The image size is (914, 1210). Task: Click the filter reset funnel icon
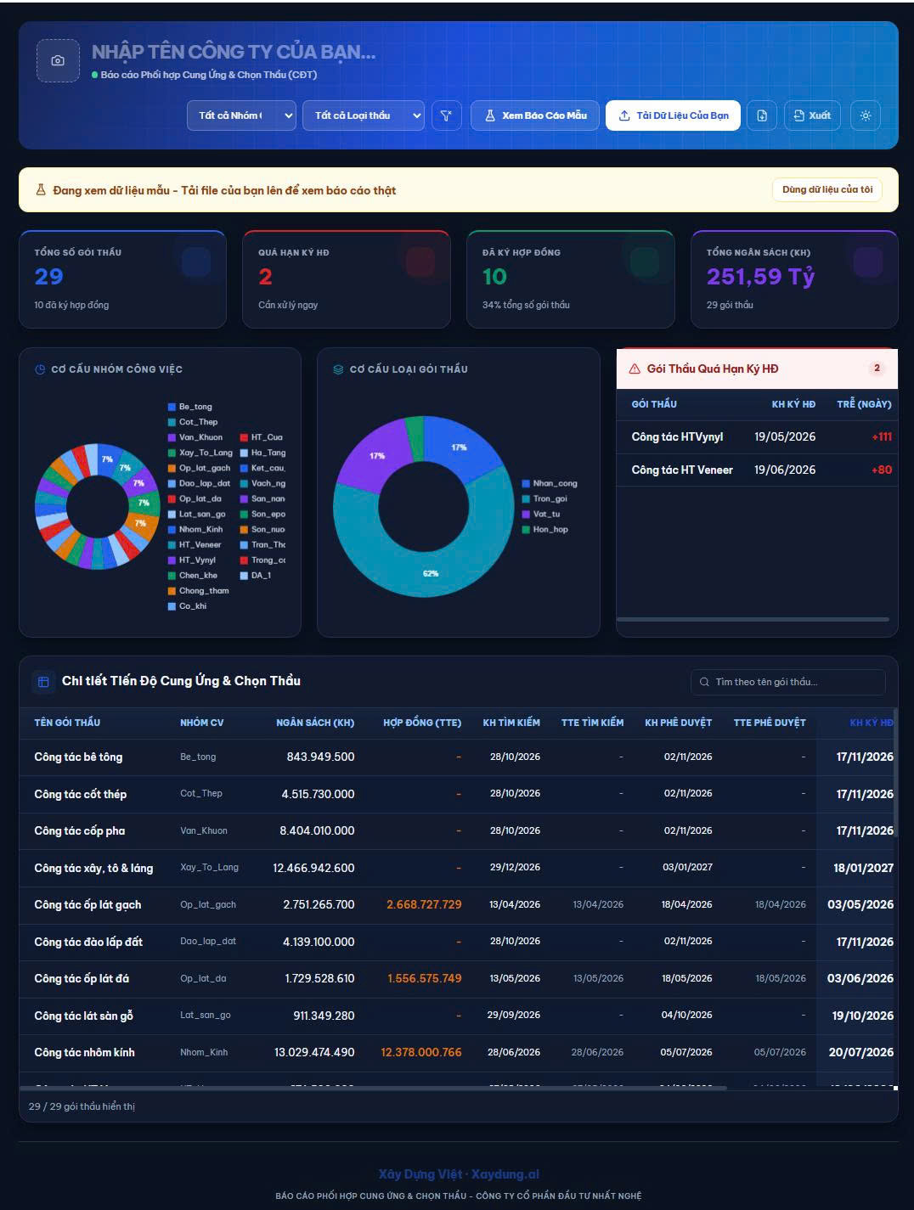pos(446,115)
